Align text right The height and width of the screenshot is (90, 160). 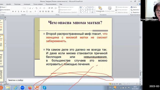46,11
